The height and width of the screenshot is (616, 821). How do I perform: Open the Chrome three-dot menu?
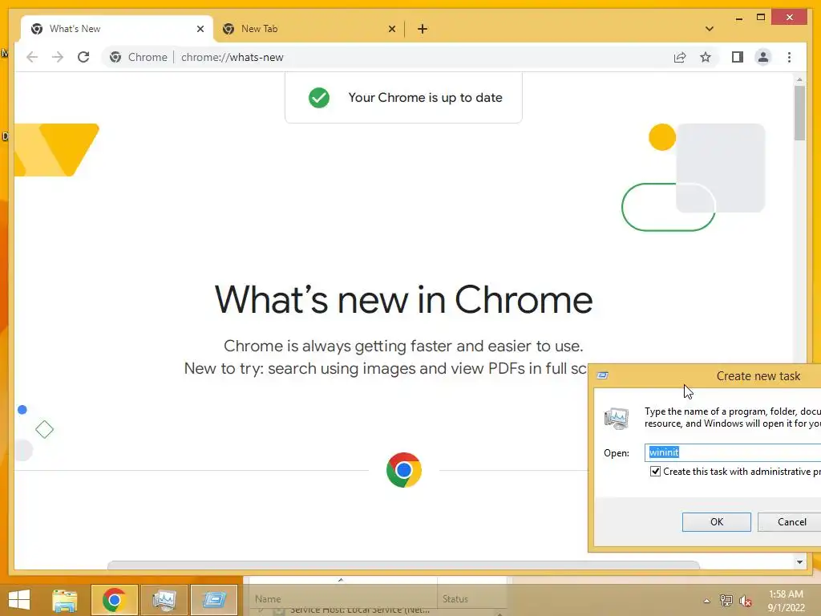(x=789, y=57)
